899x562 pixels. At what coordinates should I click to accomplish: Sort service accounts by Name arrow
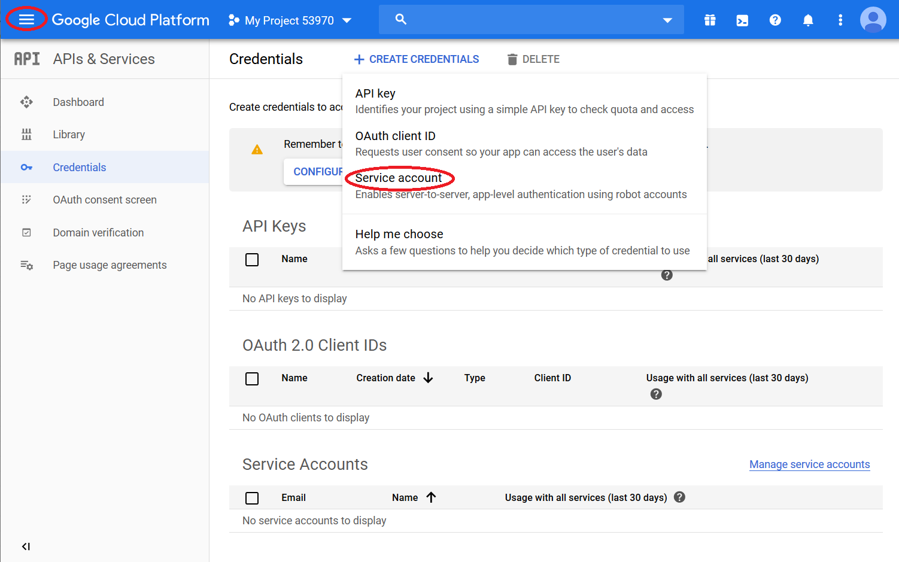pos(431,497)
